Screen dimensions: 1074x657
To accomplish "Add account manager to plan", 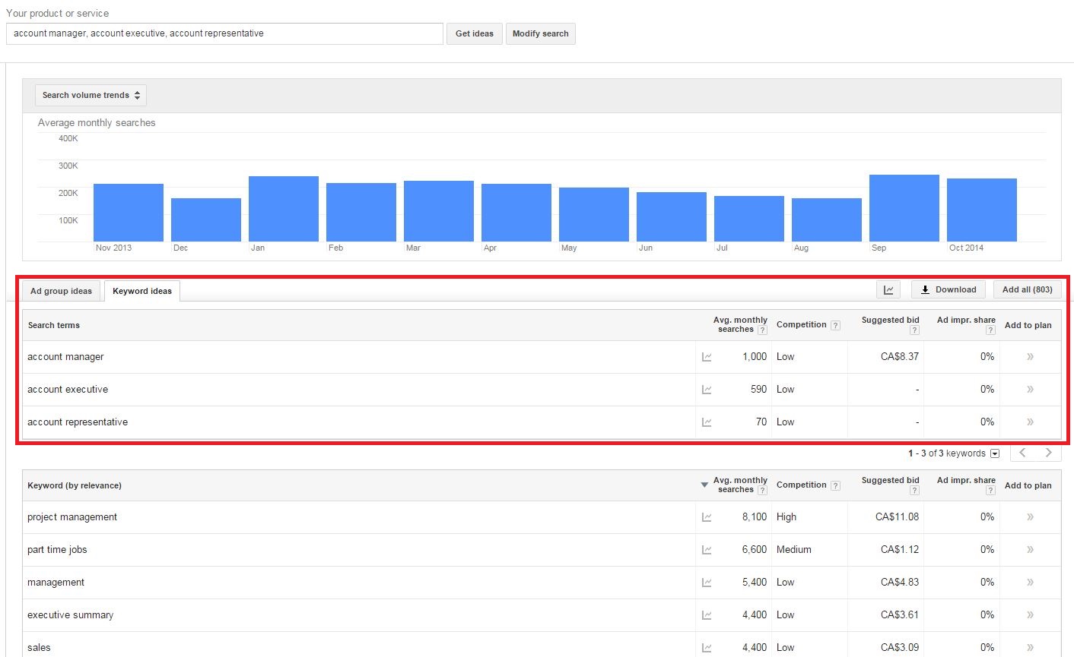I will (1030, 357).
